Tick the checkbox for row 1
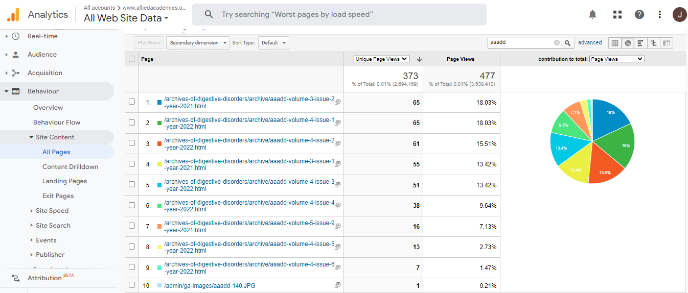 click(x=132, y=102)
